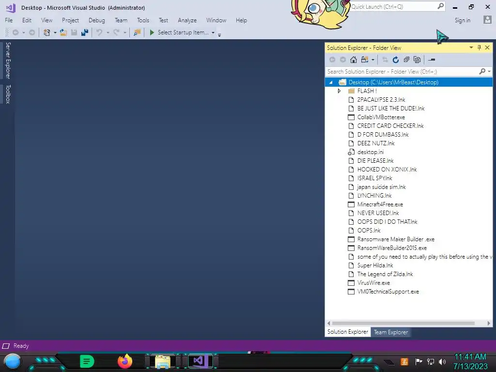Open the Project menu

click(70, 20)
